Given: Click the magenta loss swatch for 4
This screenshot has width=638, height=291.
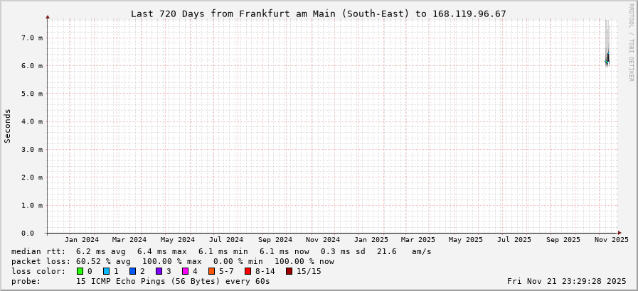Looking at the screenshot, I should (185, 271).
